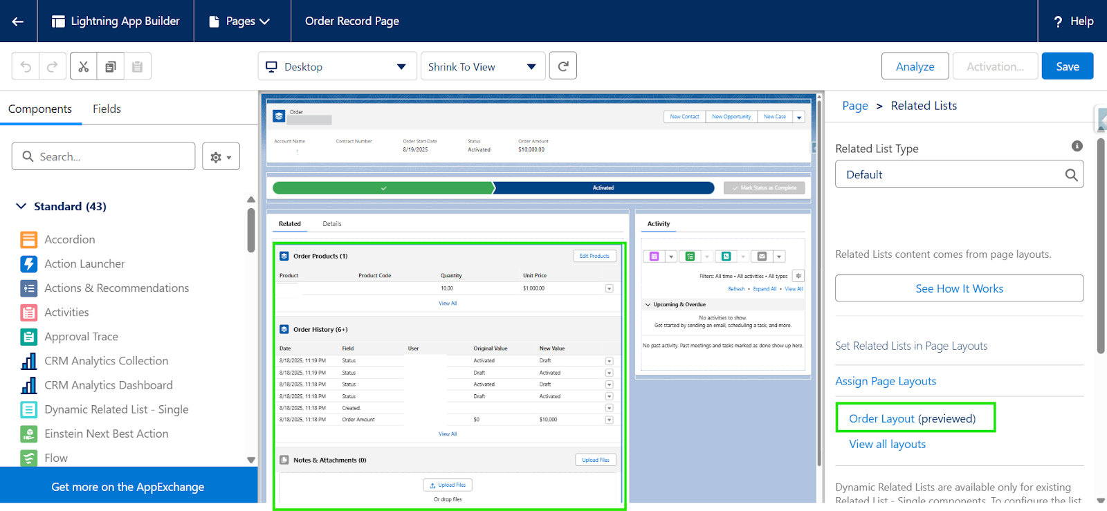Collapse the Standard components section

[21, 206]
